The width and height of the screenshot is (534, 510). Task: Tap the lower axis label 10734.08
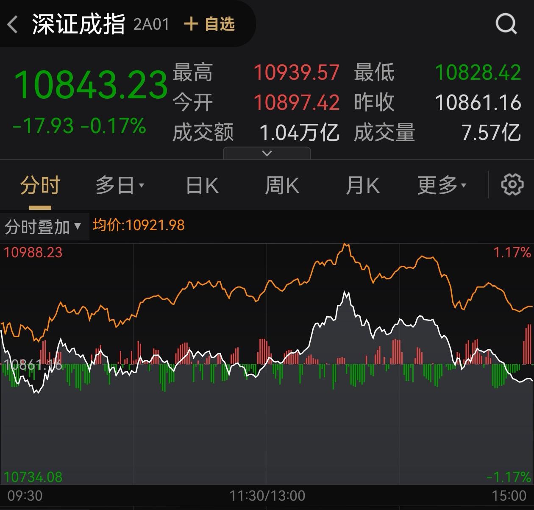click(x=33, y=477)
